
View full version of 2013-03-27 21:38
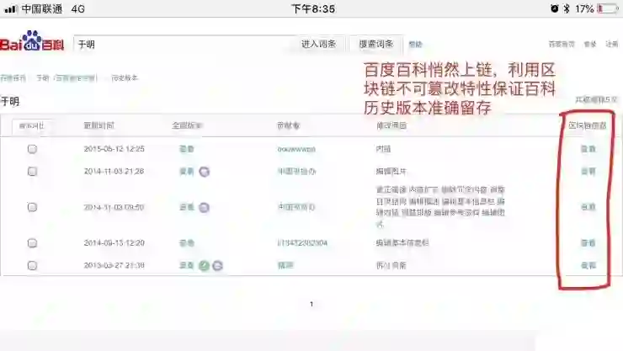(x=186, y=265)
